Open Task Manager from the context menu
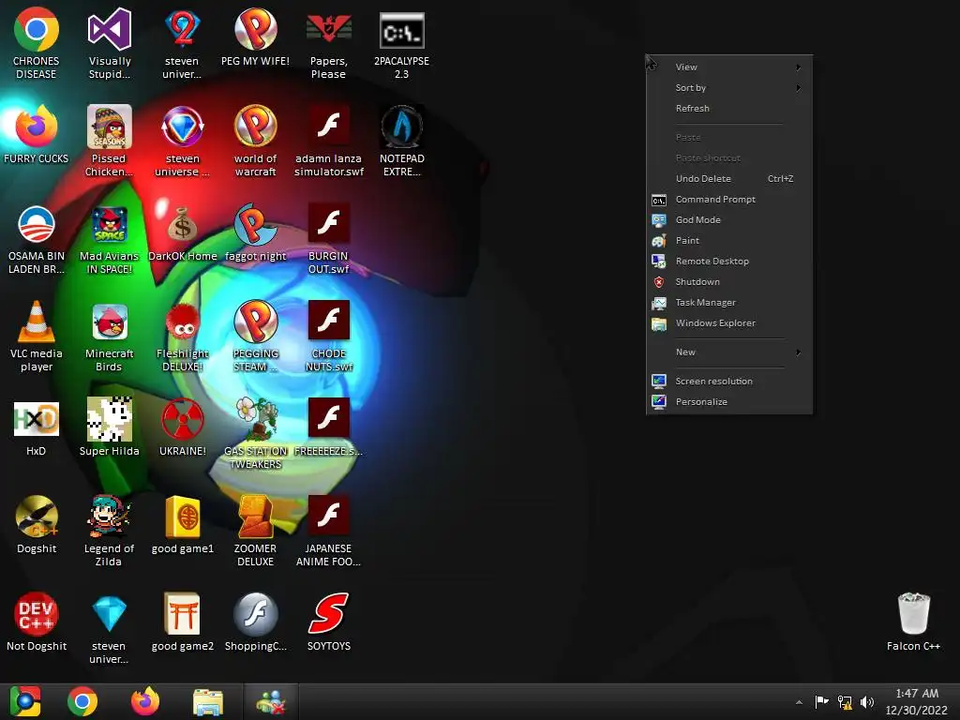The width and height of the screenshot is (960, 720). [x=728, y=303]
